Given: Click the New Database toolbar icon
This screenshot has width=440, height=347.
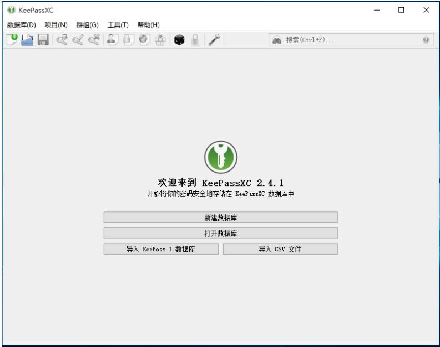Looking at the screenshot, I should pyautogui.click(x=12, y=40).
